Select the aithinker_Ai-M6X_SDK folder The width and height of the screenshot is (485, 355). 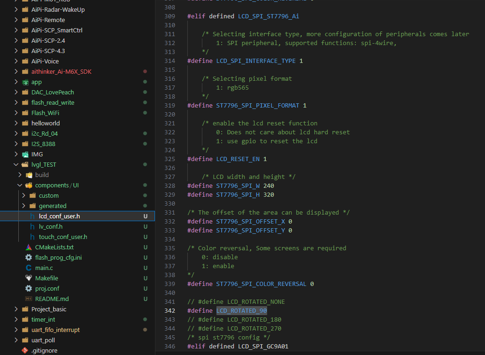61,71
